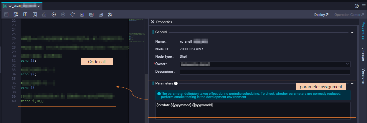The image size is (367, 123).
Task: Open the Operation Center link
Action: tap(349, 14)
